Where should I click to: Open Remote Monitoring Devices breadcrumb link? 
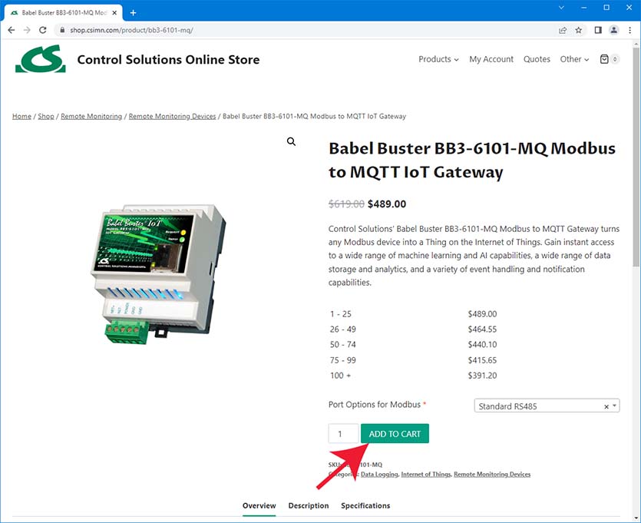click(172, 116)
